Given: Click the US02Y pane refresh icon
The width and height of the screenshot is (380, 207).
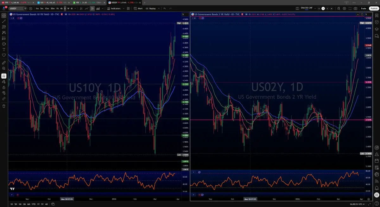Looking at the screenshot, I should point(362,14).
